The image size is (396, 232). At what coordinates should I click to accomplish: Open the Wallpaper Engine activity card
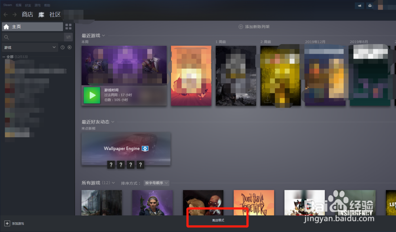[126, 149]
